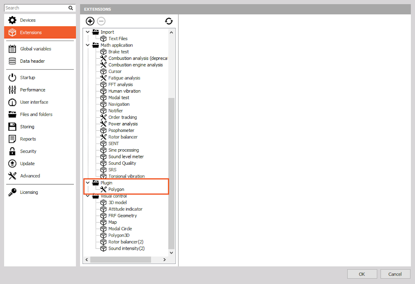415x284 pixels.
Task: Select Combustion engine analysis item
Action: coord(135,65)
